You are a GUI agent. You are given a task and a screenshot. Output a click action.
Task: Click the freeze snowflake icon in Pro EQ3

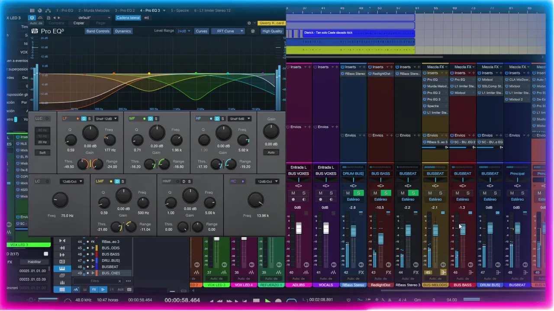click(x=253, y=31)
